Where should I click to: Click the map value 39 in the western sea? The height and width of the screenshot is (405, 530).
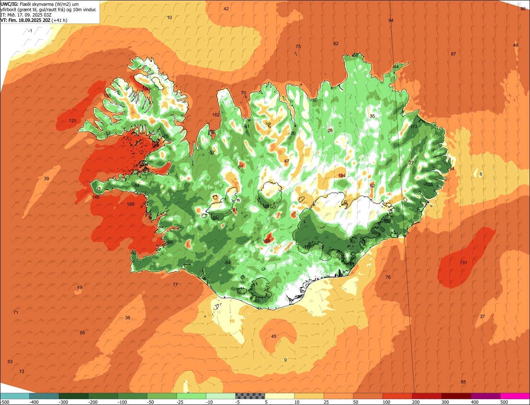(46, 179)
